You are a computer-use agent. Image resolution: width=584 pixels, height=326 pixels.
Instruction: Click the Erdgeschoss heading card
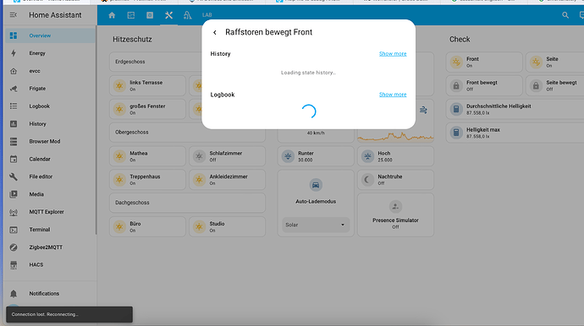click(x=156, y=62)
